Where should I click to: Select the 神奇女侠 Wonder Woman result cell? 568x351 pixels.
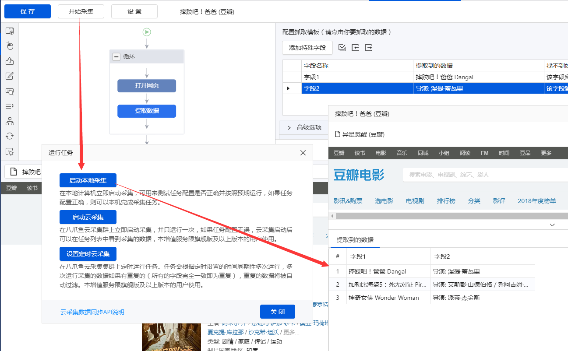388,298
